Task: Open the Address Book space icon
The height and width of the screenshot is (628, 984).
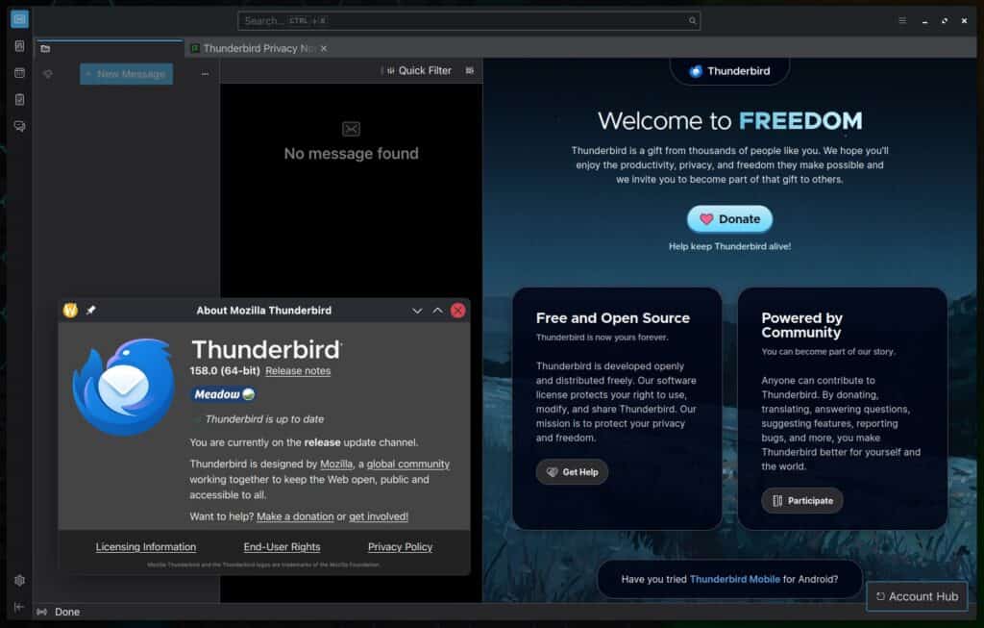Action: pos(19,46)
